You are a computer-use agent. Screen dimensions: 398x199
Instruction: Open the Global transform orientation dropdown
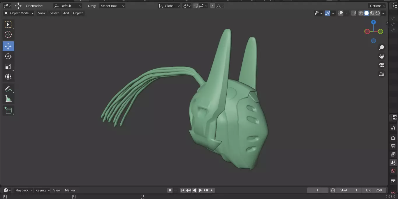pos(169,6)
